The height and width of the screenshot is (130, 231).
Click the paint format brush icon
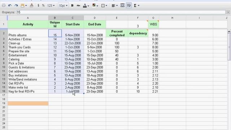pyautogui.click(x=31, y=5)
